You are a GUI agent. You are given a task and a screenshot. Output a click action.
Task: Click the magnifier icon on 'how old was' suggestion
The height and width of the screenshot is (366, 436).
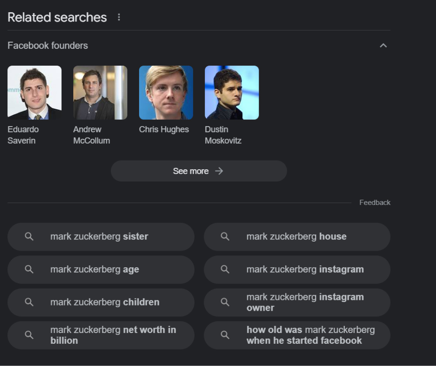click(225, 335)
